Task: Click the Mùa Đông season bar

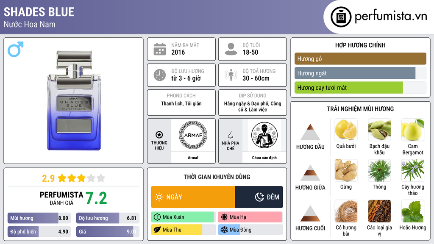Action: coord(250,230)
